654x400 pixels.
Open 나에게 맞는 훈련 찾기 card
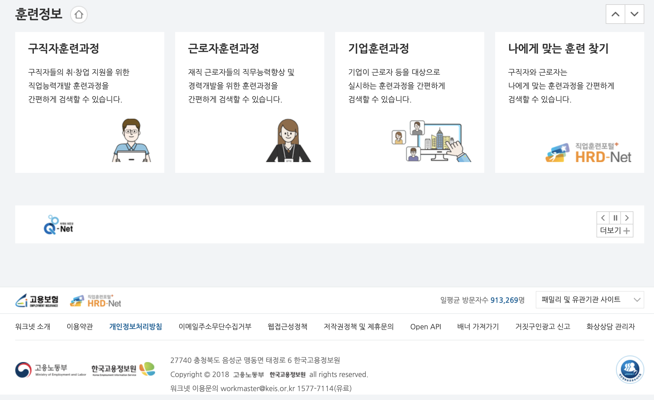[x=569, y=102]
